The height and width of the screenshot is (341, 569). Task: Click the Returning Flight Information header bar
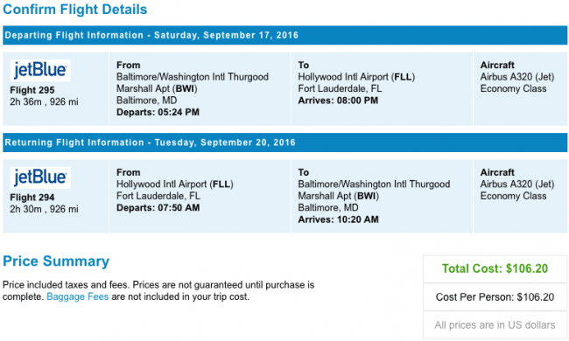pyautogui.click(x=284, y=143)
